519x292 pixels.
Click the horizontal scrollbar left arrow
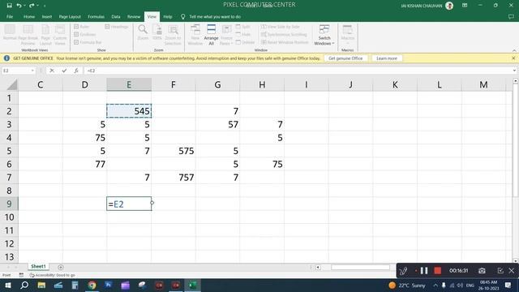pyautogui.click(x=318, y=267)
